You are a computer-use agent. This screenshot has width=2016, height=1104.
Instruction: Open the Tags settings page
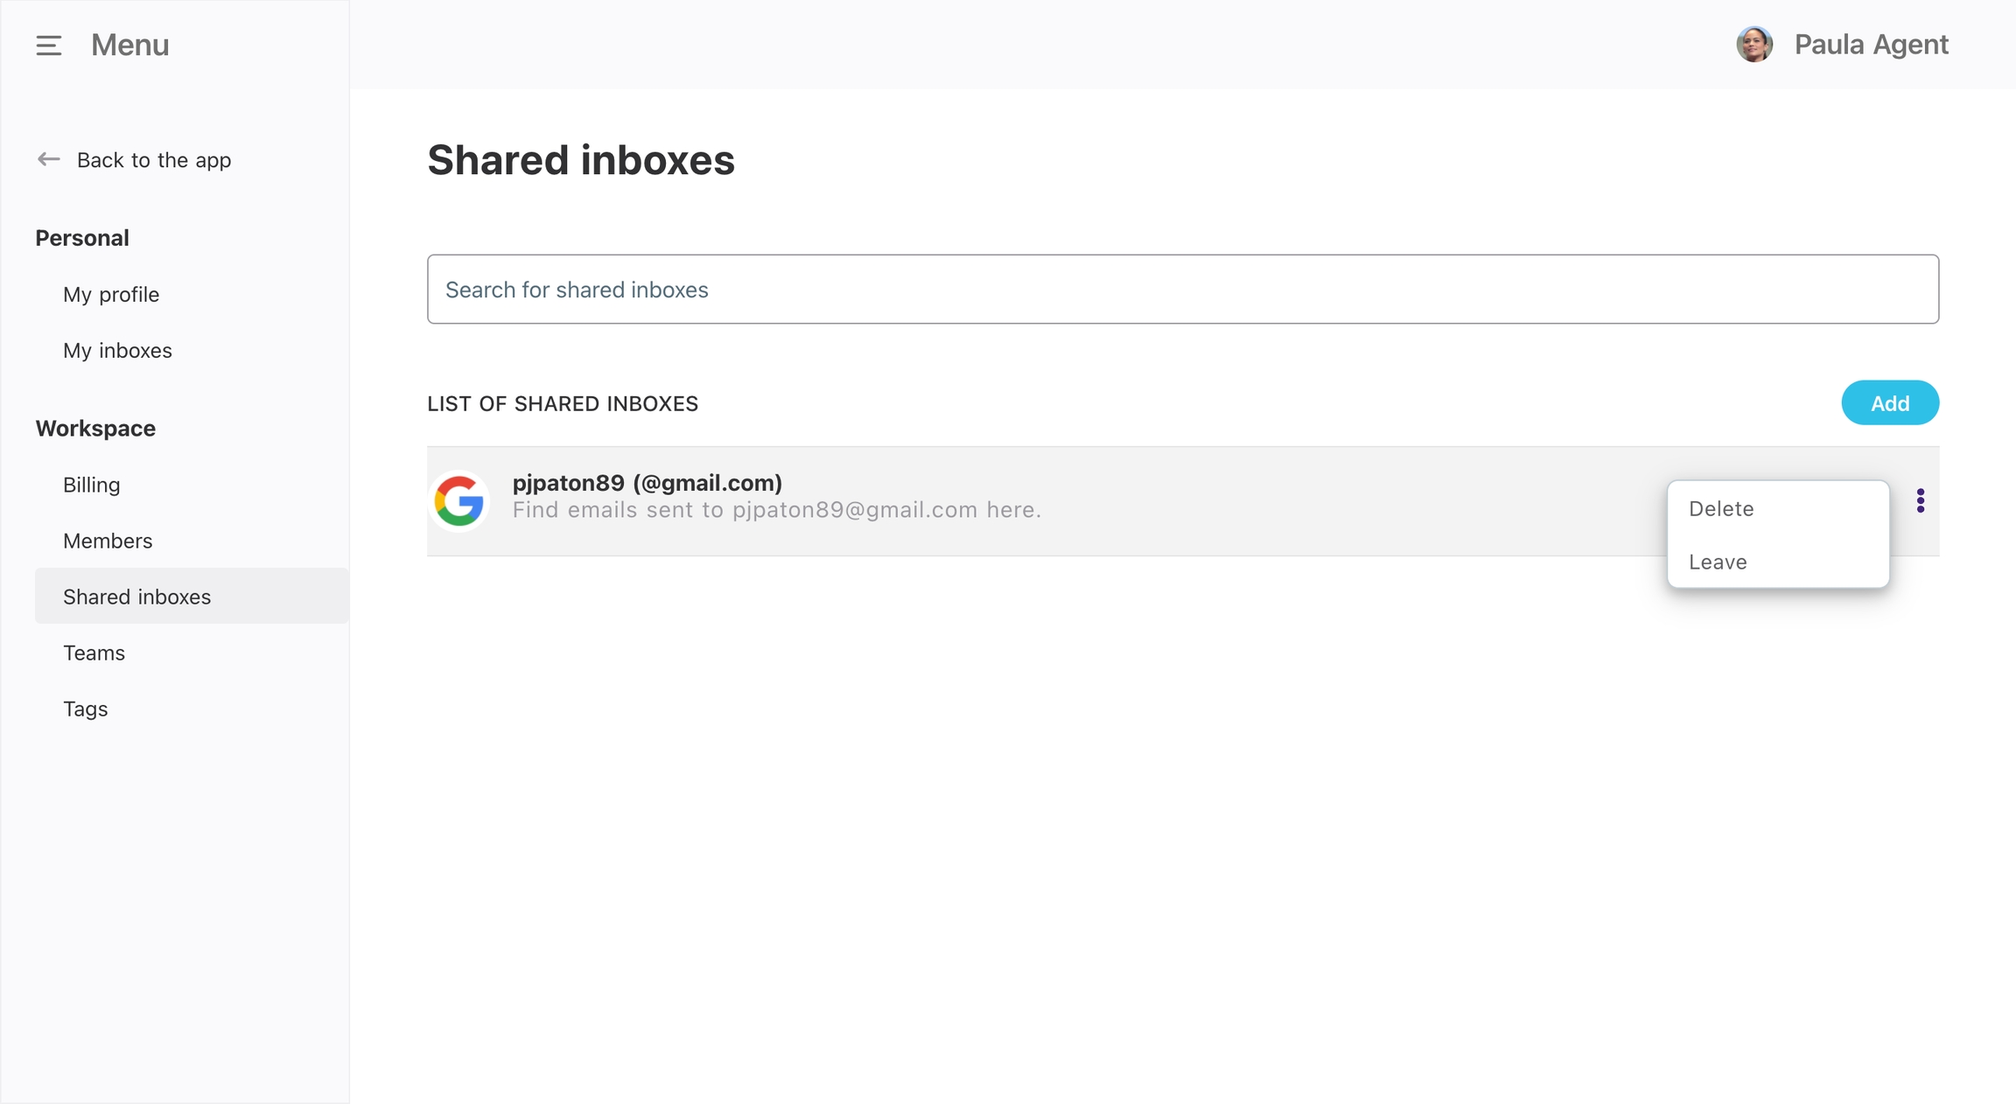click(x=86, y=709)
